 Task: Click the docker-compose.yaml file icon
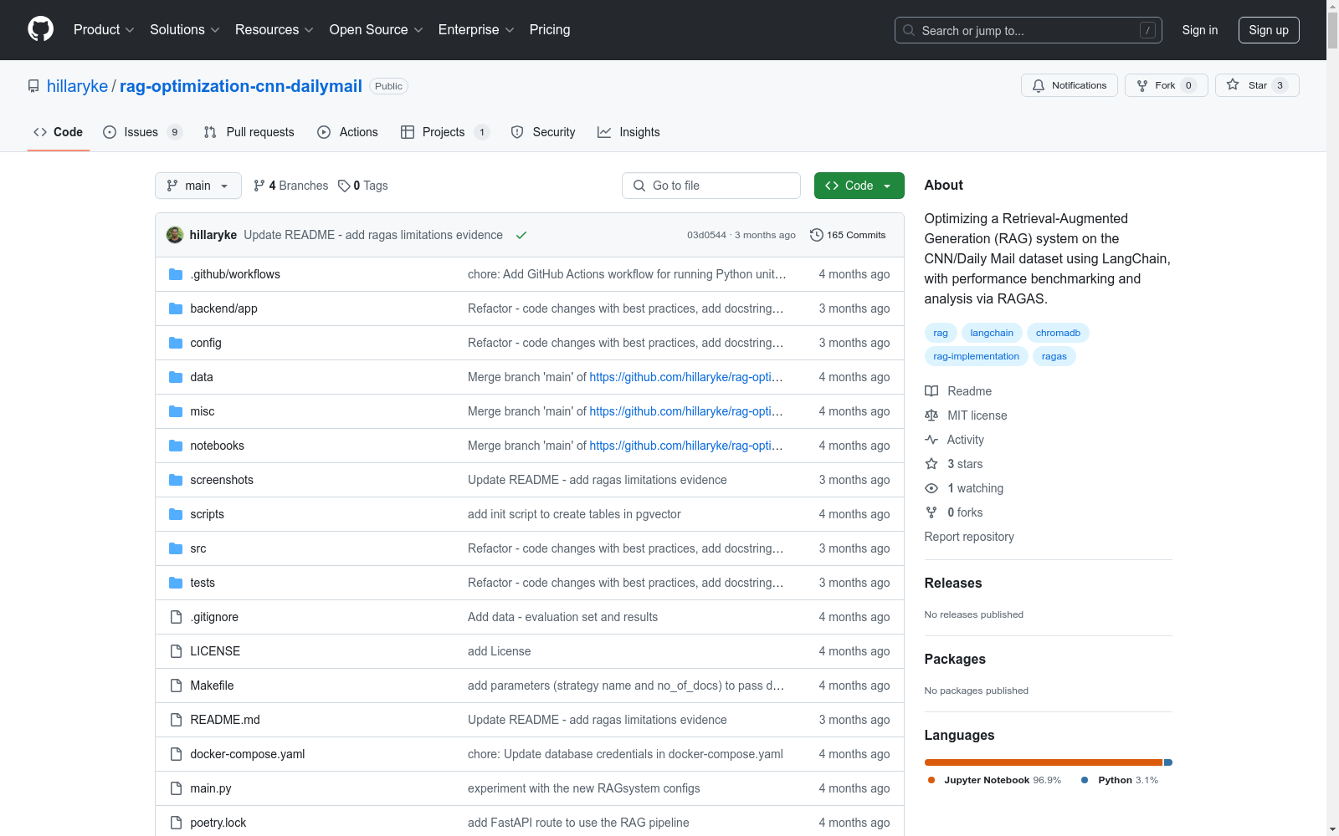176,754
